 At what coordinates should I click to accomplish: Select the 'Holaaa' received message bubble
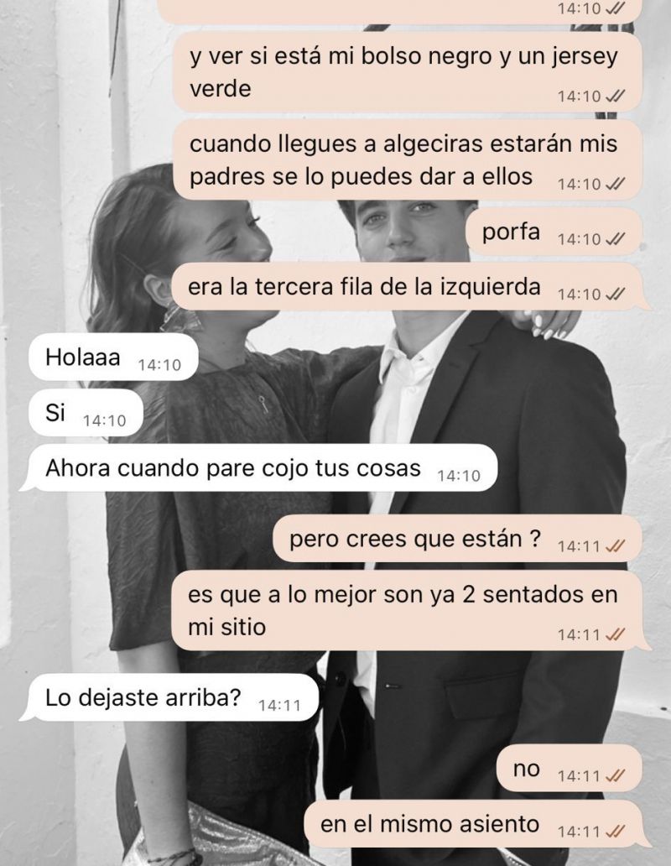point(113,357)
